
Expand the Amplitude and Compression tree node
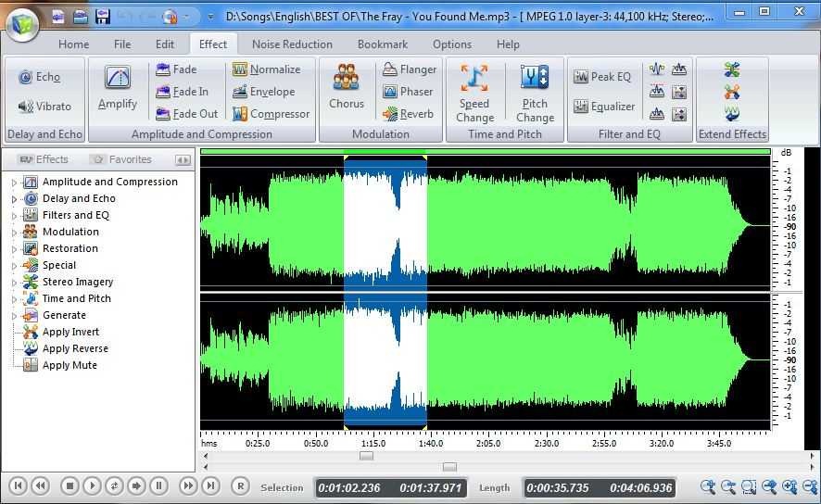coord(14,183)
